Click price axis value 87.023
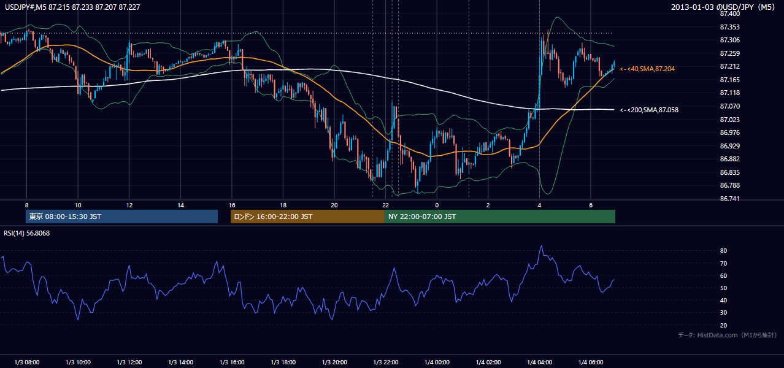The height and width of the screenshot is (368, 784). click(729, 120)
